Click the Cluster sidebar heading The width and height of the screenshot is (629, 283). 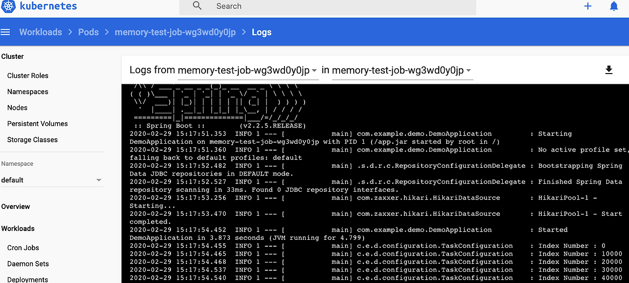(12, 56)
